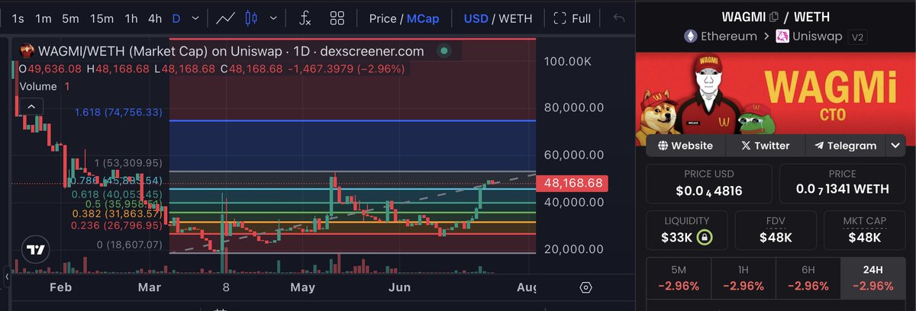Show chart values in USD

(477, 18)
